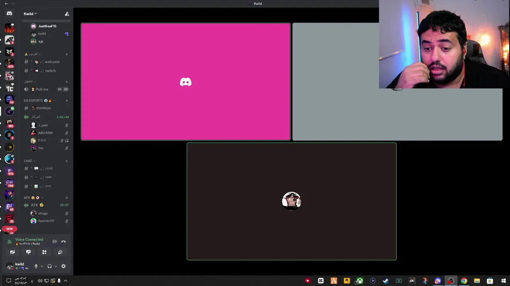The image size is (510, 286).
Task: Click Voice Connected status text
Action: [x=29, y=240]
